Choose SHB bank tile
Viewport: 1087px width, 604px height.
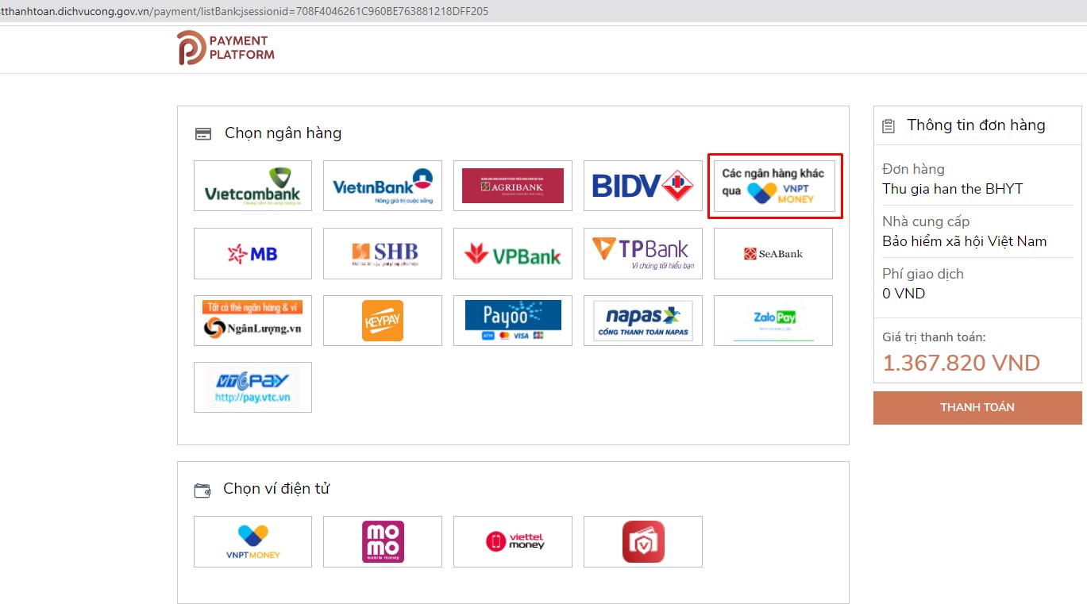click(383, 254)
